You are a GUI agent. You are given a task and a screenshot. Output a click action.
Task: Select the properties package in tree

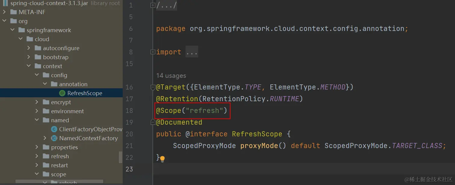point(64,147)
